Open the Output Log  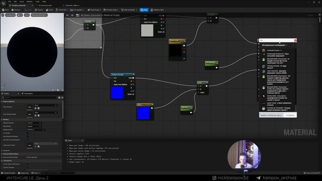[x=23, y=173]
